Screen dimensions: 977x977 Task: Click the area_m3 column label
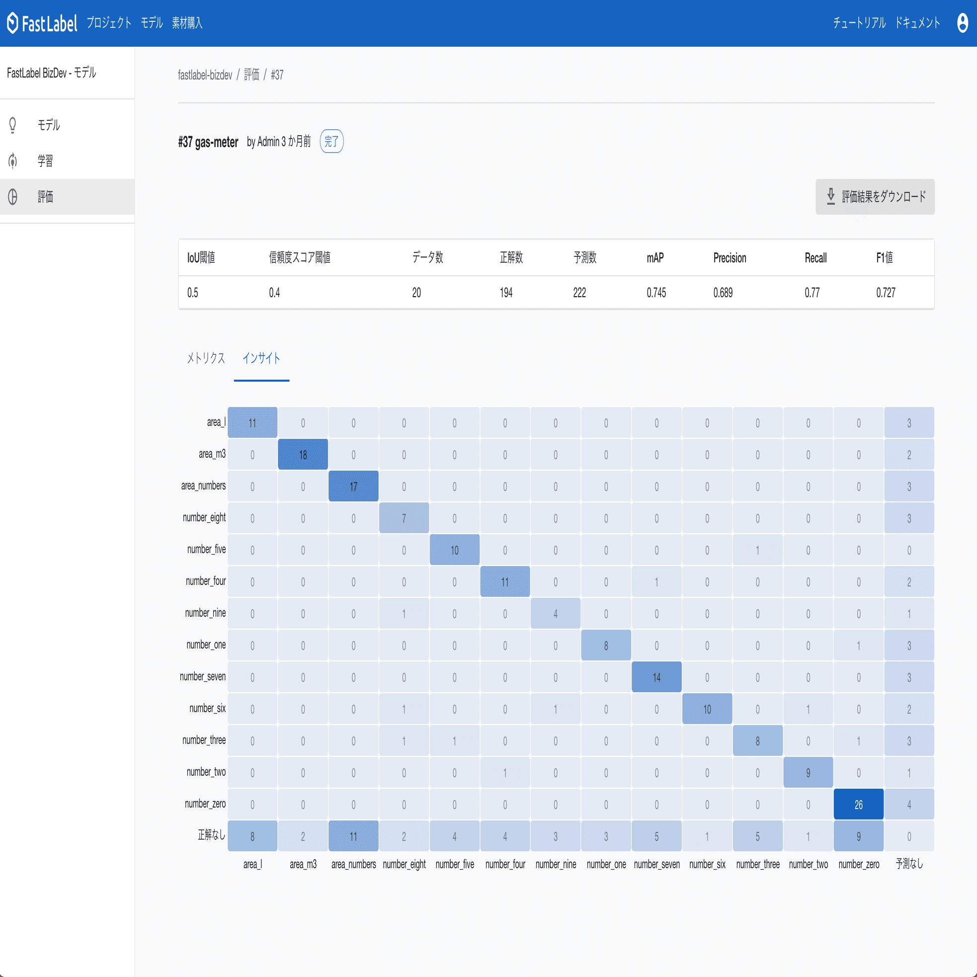coord(303,865)
